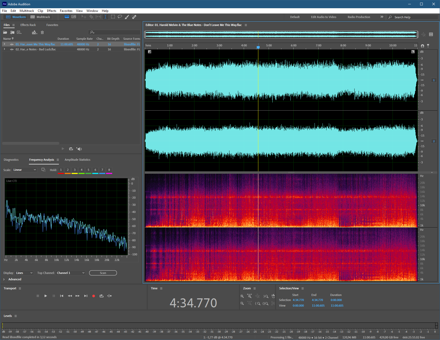This screenshot has width=440, height=340.
Task: Toggle Auto-Play in Files panel
Action: [79, 149]
